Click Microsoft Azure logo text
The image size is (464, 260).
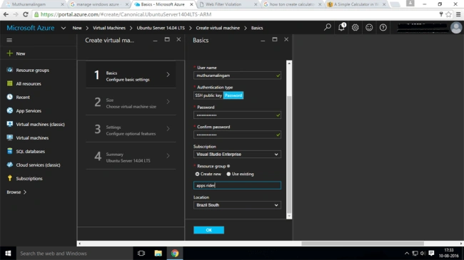click(31, 28)
